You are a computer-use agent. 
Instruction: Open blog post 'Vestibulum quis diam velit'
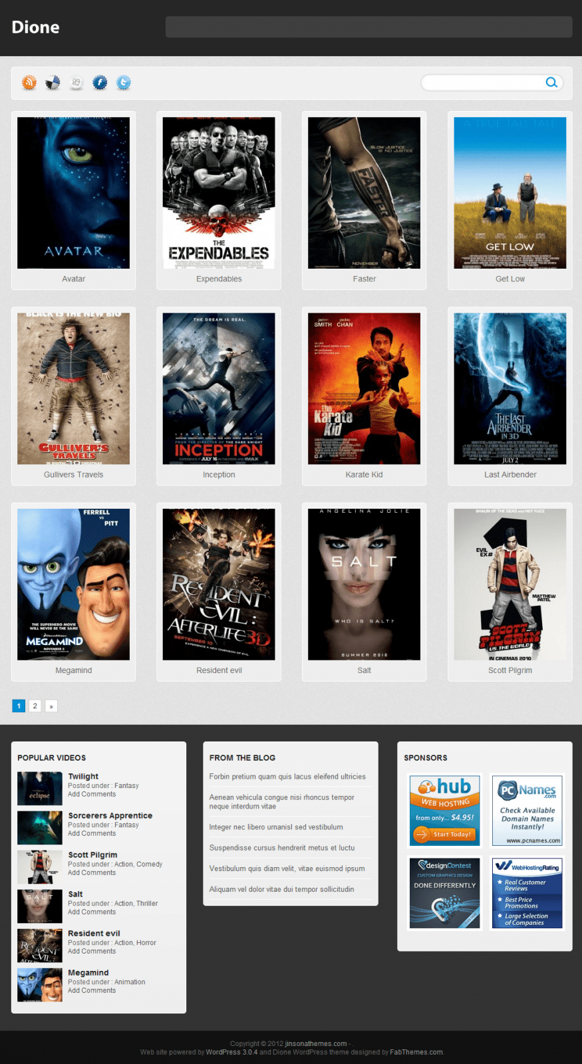tap(287, 868)
